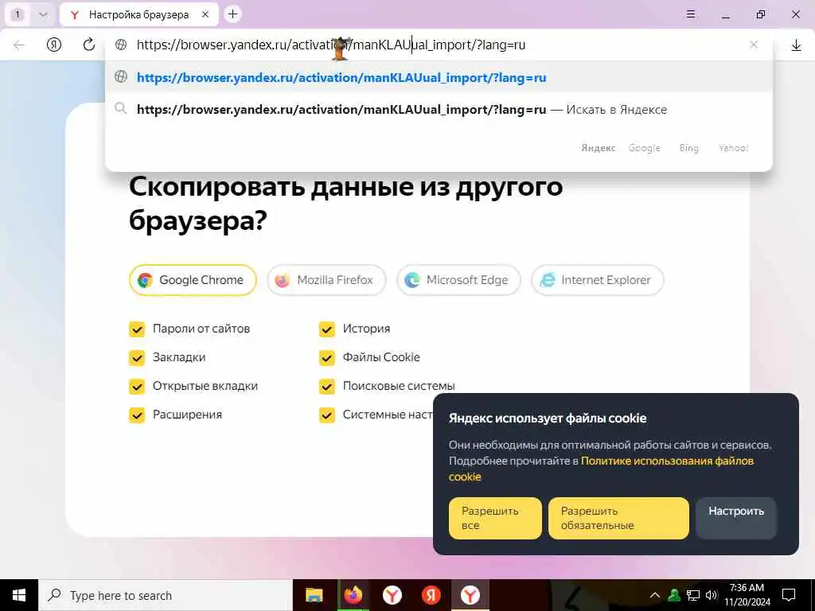Open a new tab with the plus button

[x=233, y=14]
